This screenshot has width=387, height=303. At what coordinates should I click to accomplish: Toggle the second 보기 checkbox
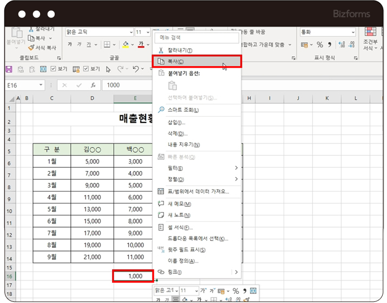point(86,69)
